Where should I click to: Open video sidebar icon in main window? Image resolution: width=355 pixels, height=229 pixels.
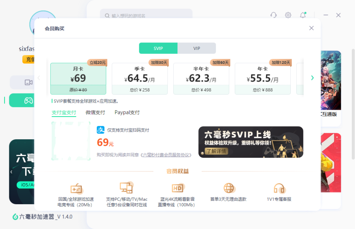tap(28, 82)
